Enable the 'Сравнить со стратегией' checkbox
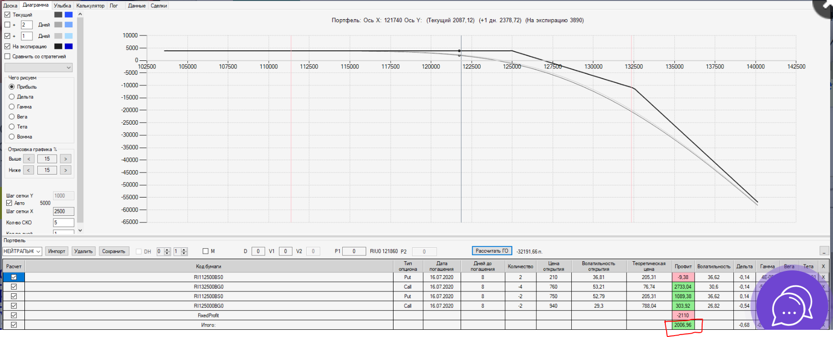 (7, 57)
